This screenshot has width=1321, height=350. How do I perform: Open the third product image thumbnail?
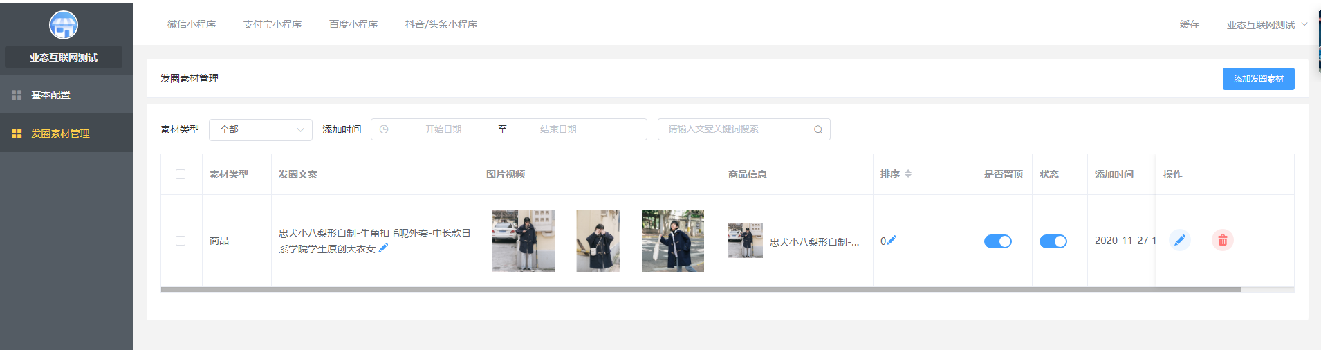click(673, 241)
